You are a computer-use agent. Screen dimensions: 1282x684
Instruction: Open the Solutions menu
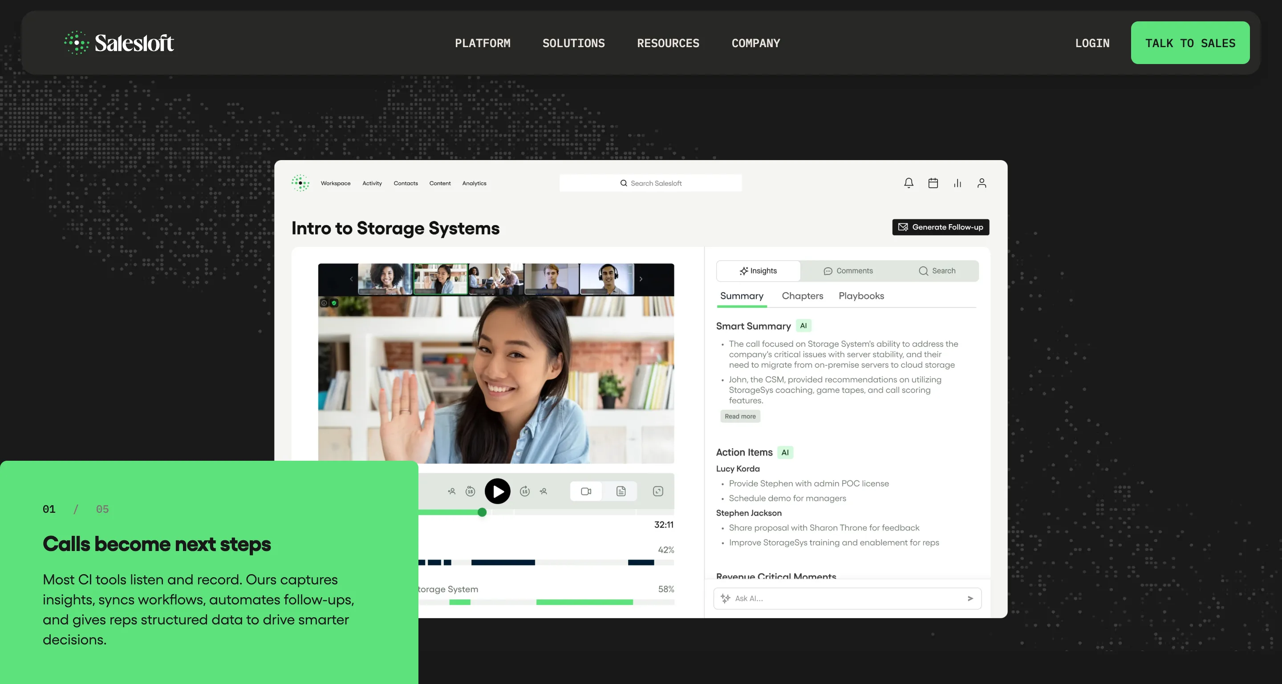point(573,43)
